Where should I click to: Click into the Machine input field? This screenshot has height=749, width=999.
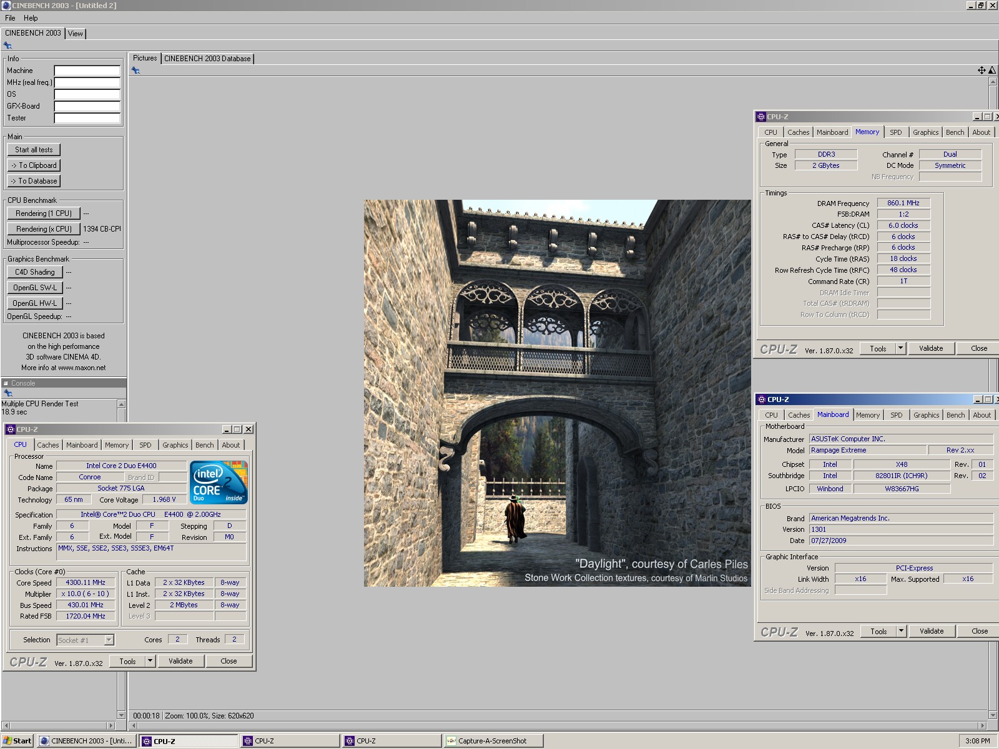pos(87,71)
